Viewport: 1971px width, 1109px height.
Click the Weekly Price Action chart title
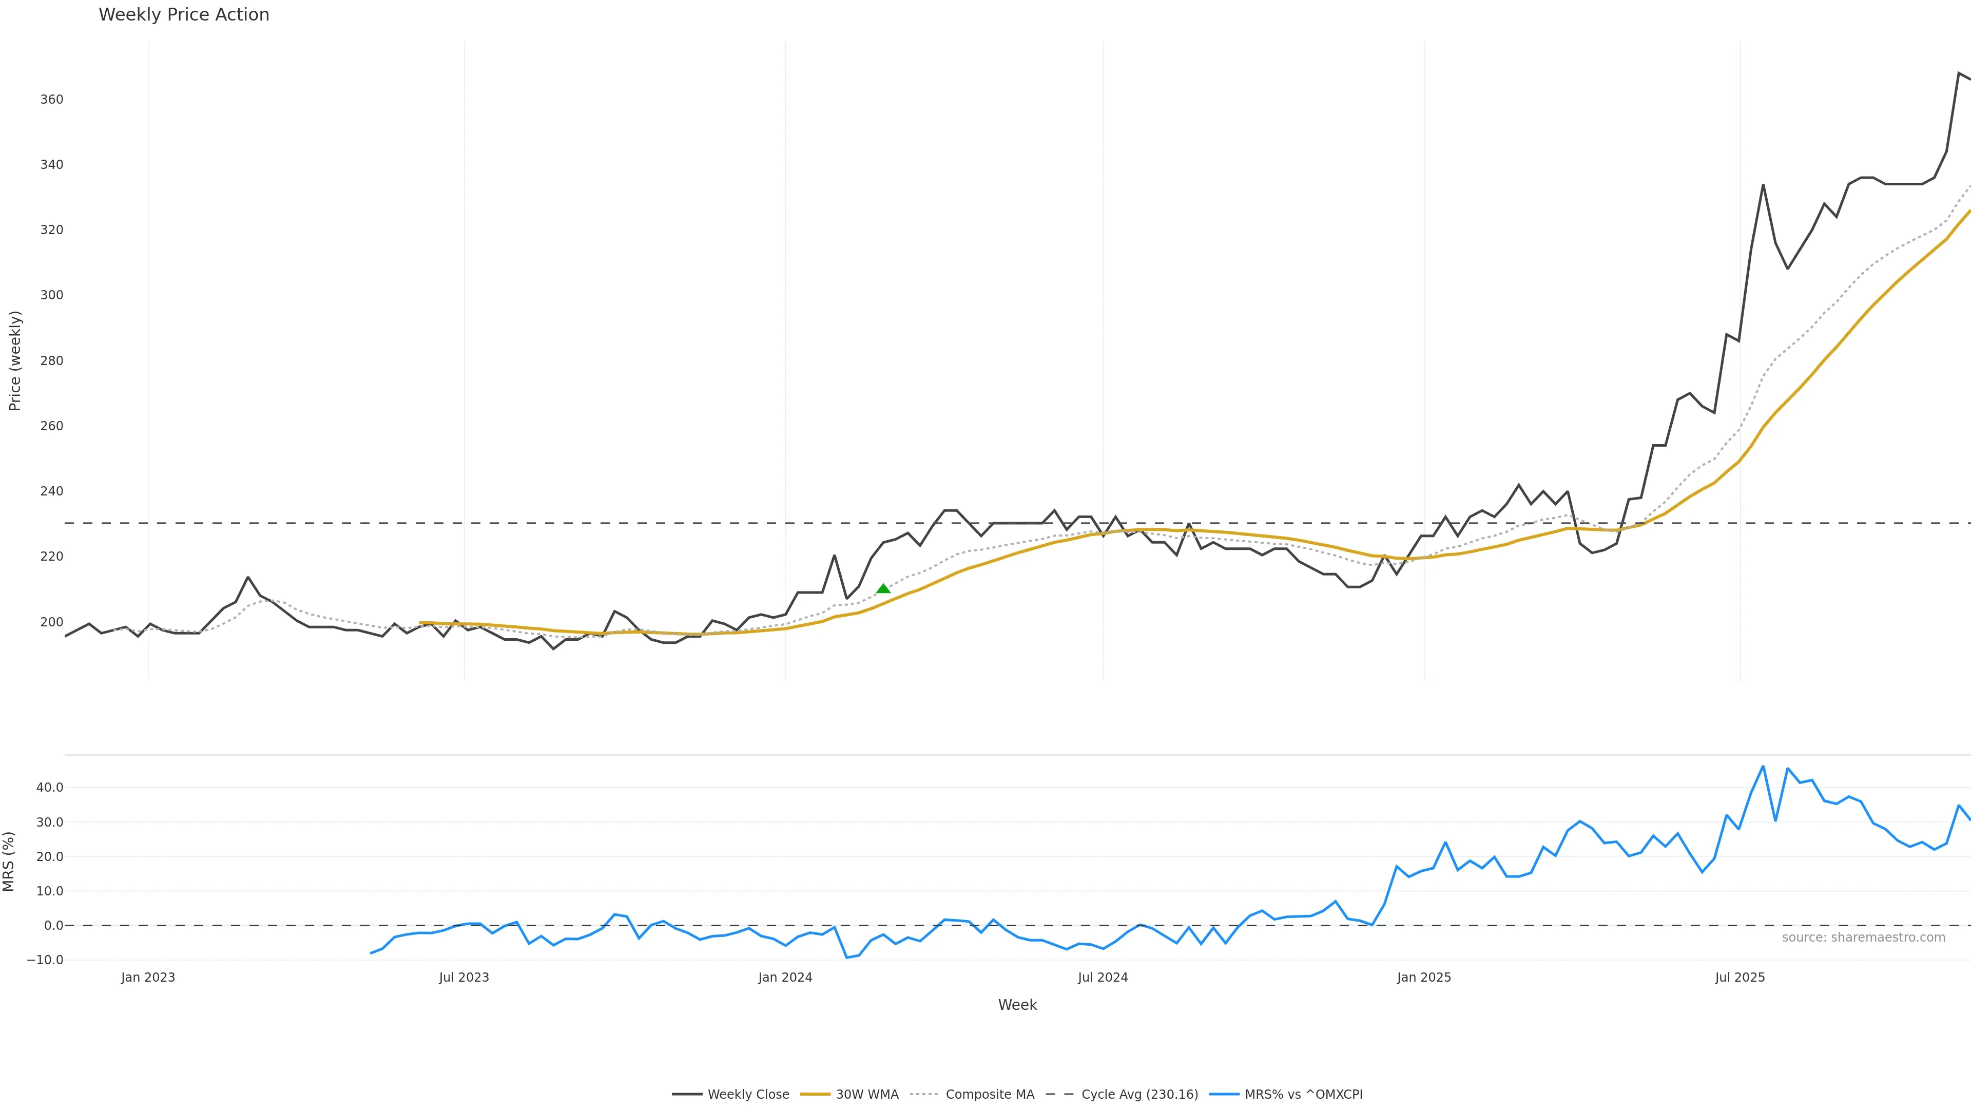[184, 14]
